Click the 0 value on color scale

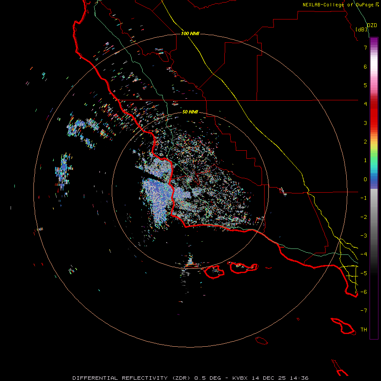point(365,179)
